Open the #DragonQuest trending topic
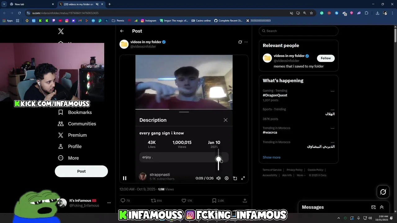This screenshot has height=223, width=397. click(x=275, y=95)
